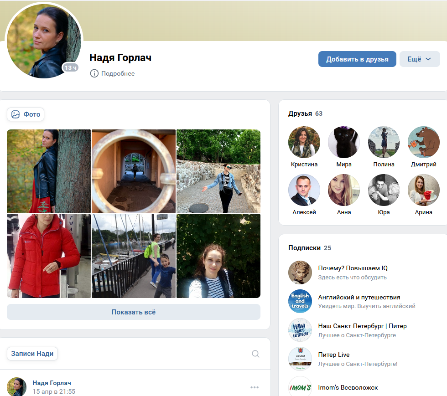Open the red jacket photo thumbnail

coord(49,256)
